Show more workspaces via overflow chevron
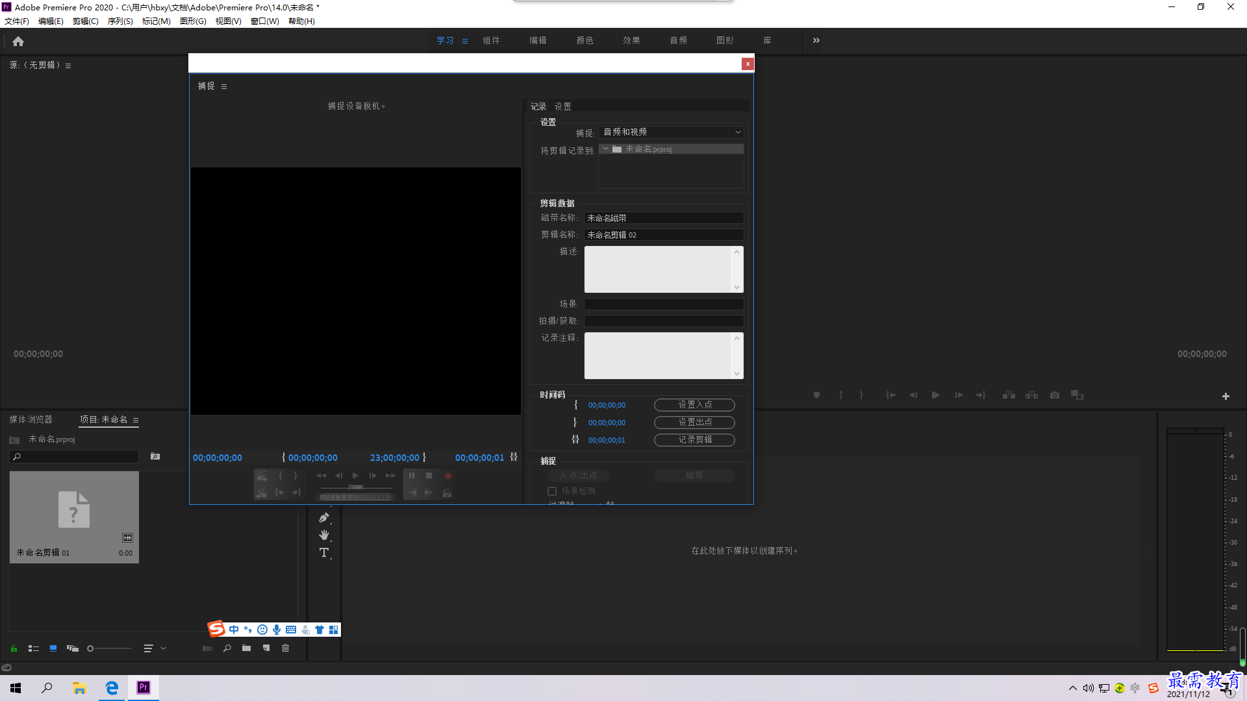Viewport: 1247px width, 701px height. pyautogui.click(x=816, y=40)
